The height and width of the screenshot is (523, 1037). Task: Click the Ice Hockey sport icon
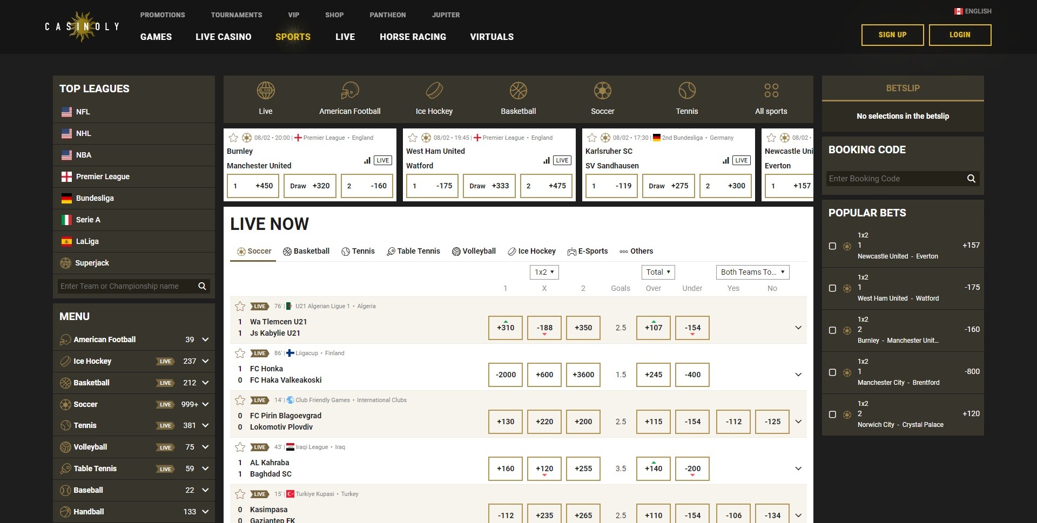434,91
